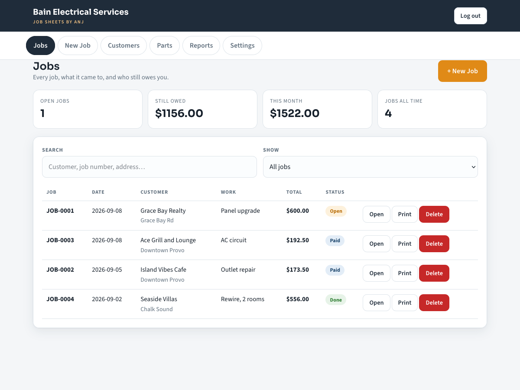The height and width of the screenshot is (390, 520).
Task: Go to the Customers tab
Action: (123, 45)
